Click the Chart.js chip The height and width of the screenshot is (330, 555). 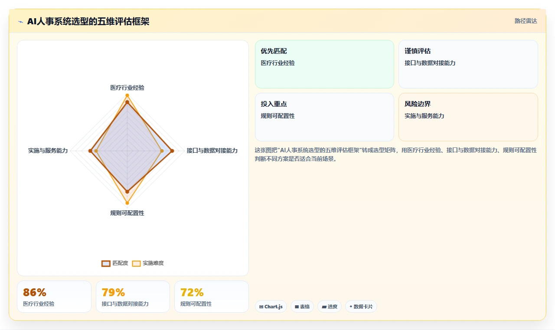271,307
